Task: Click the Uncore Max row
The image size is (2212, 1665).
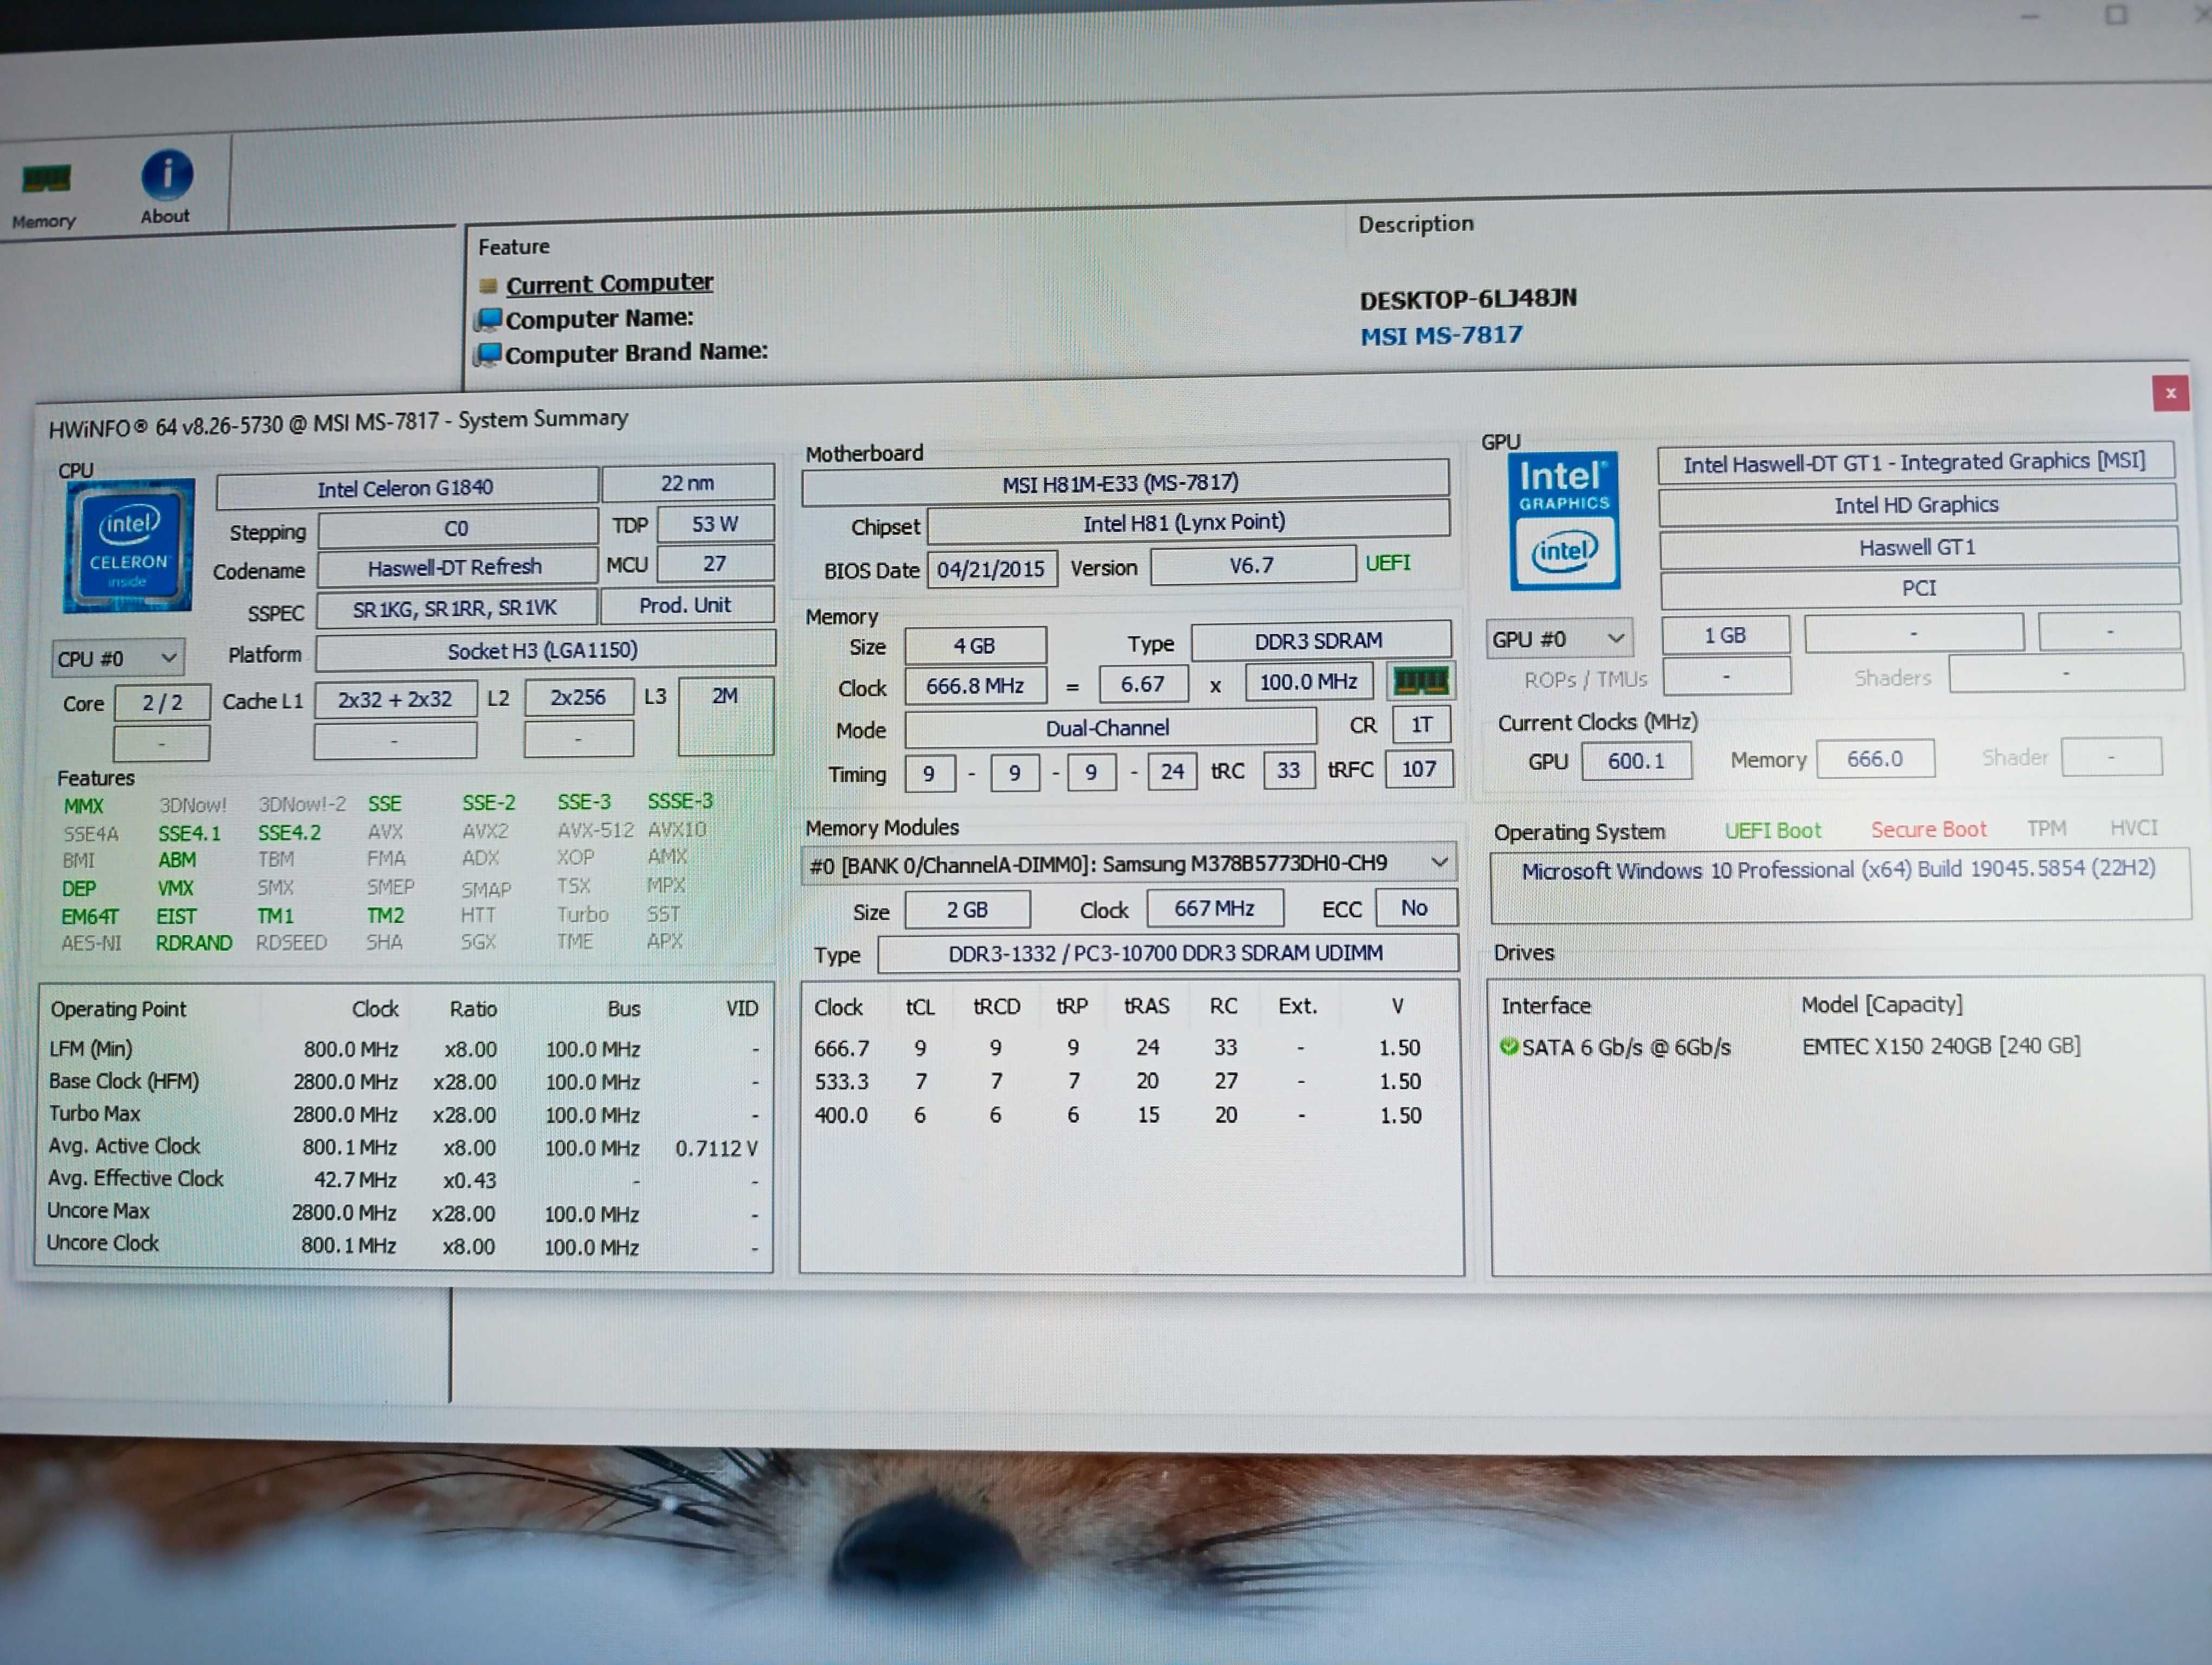Action: (x=403, y=1212)
